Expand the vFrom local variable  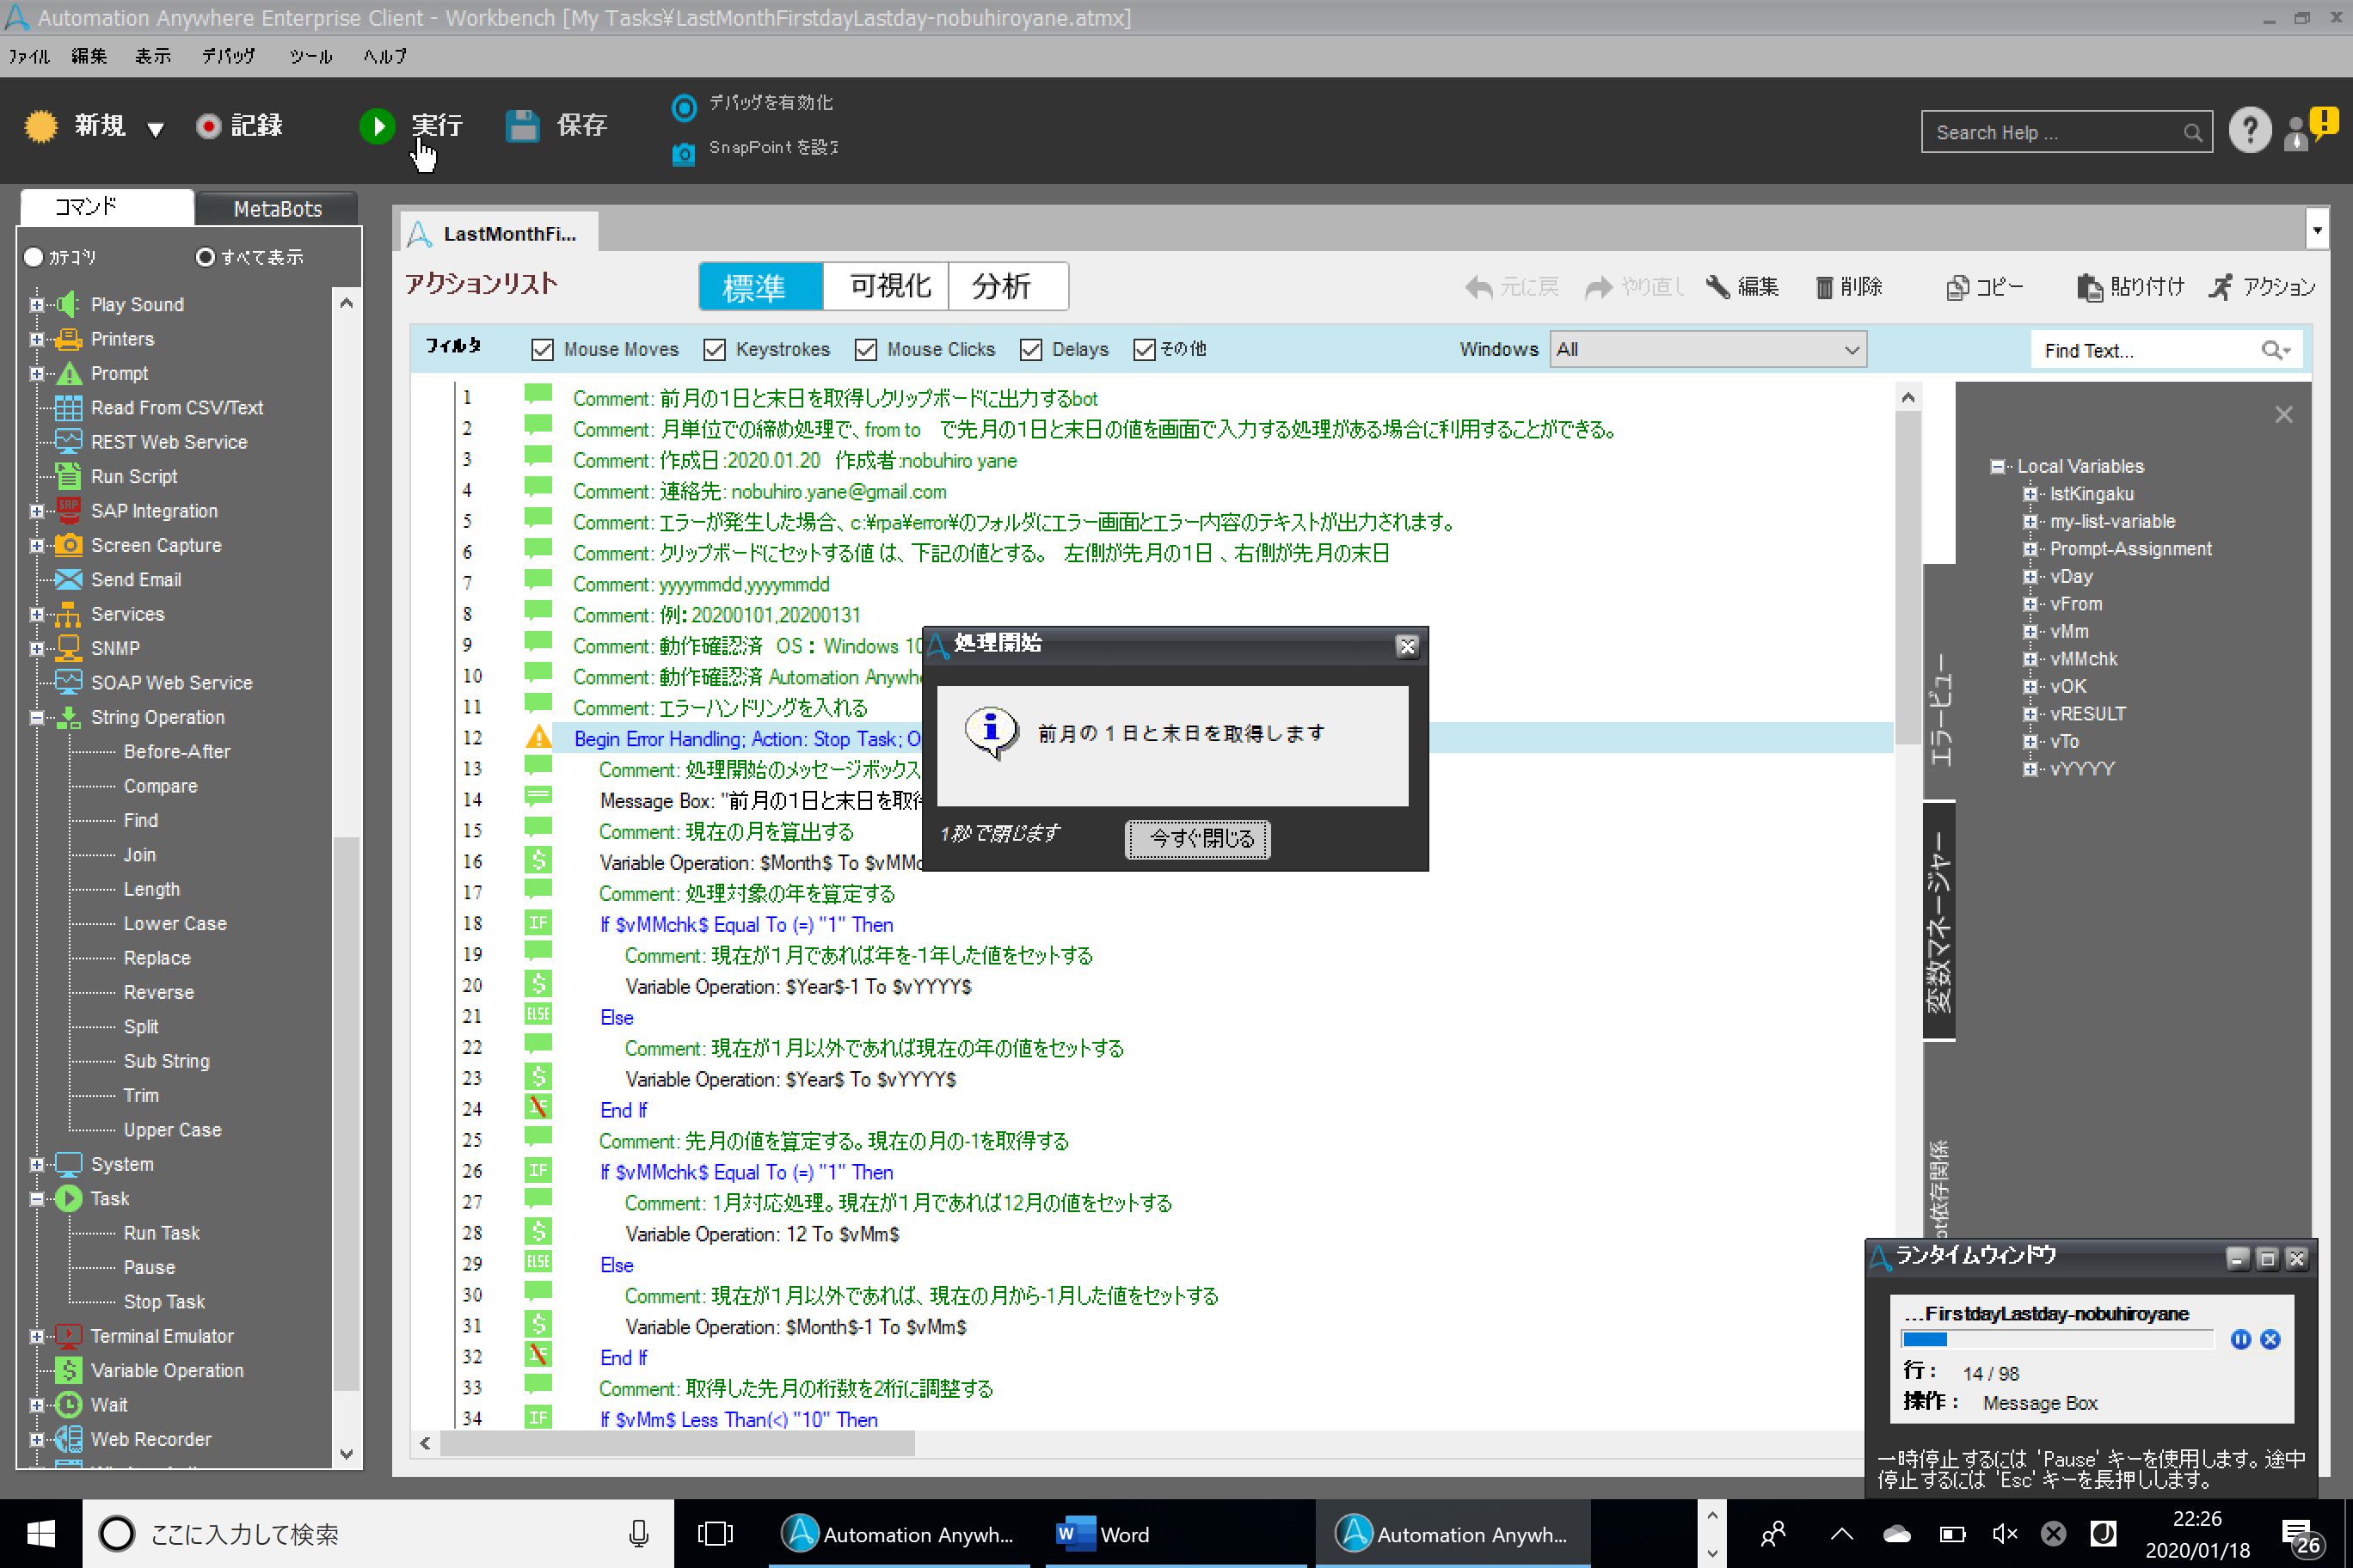click(2030, 604)
